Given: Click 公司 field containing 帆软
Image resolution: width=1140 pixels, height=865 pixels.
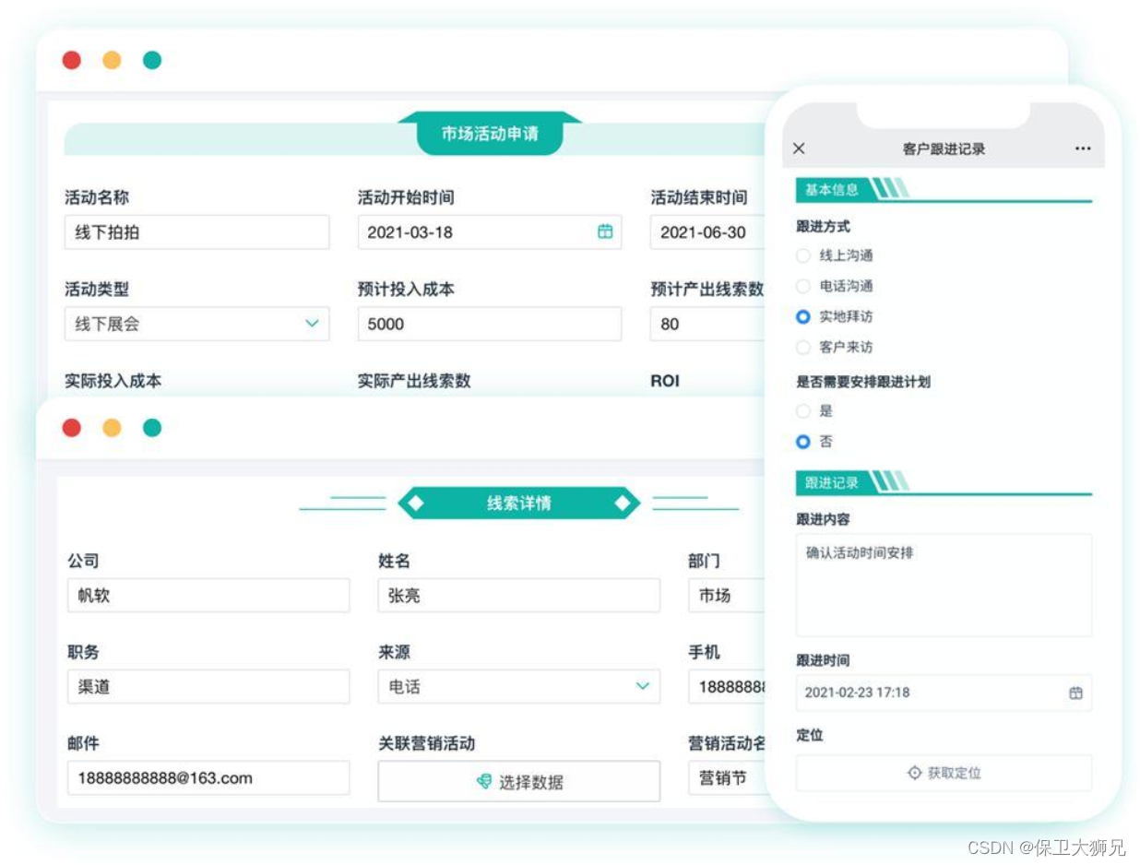Looking at the screenshot, I should (208, 596).
